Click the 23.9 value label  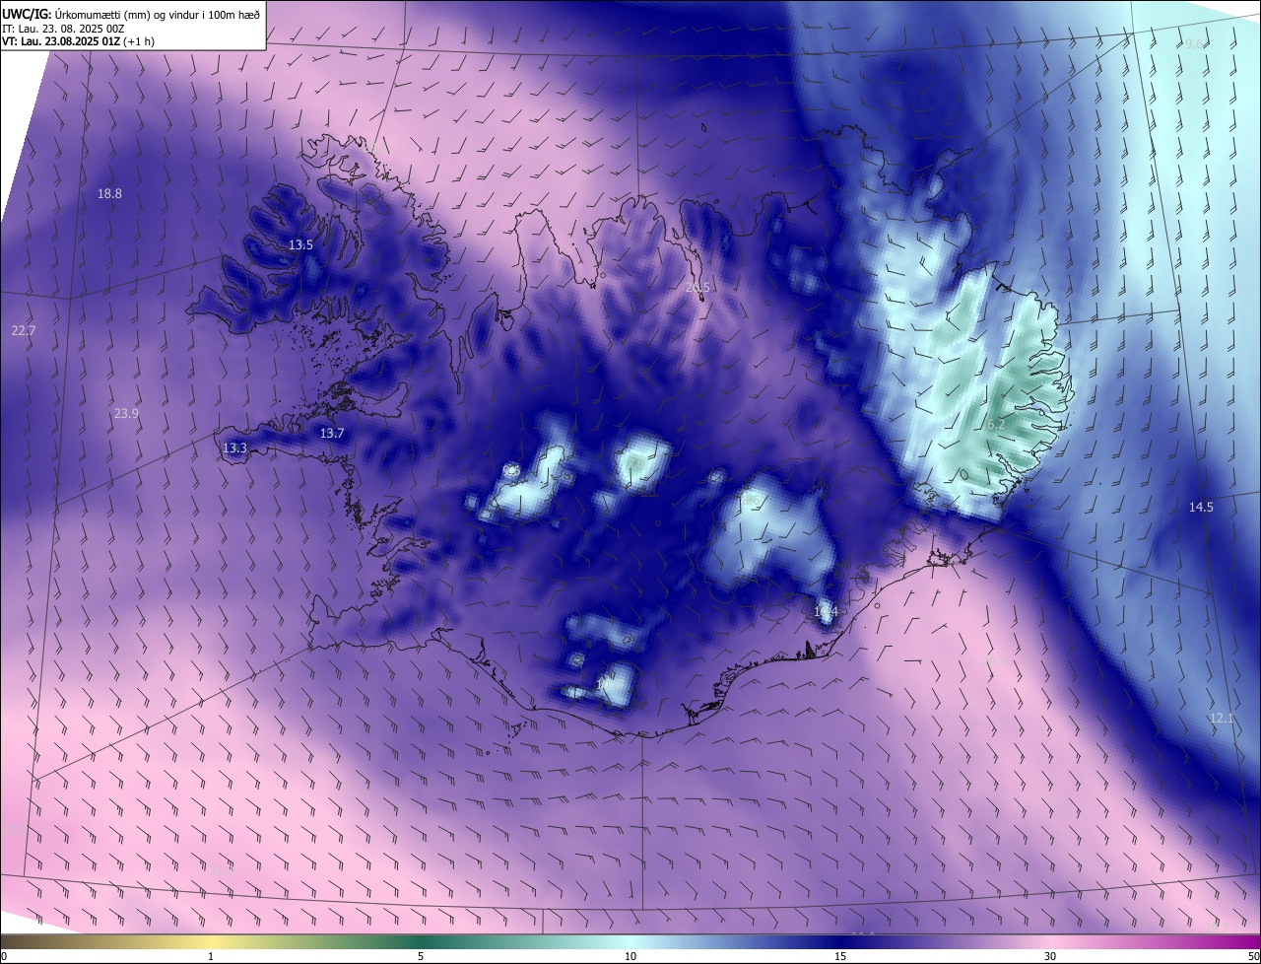126,414
